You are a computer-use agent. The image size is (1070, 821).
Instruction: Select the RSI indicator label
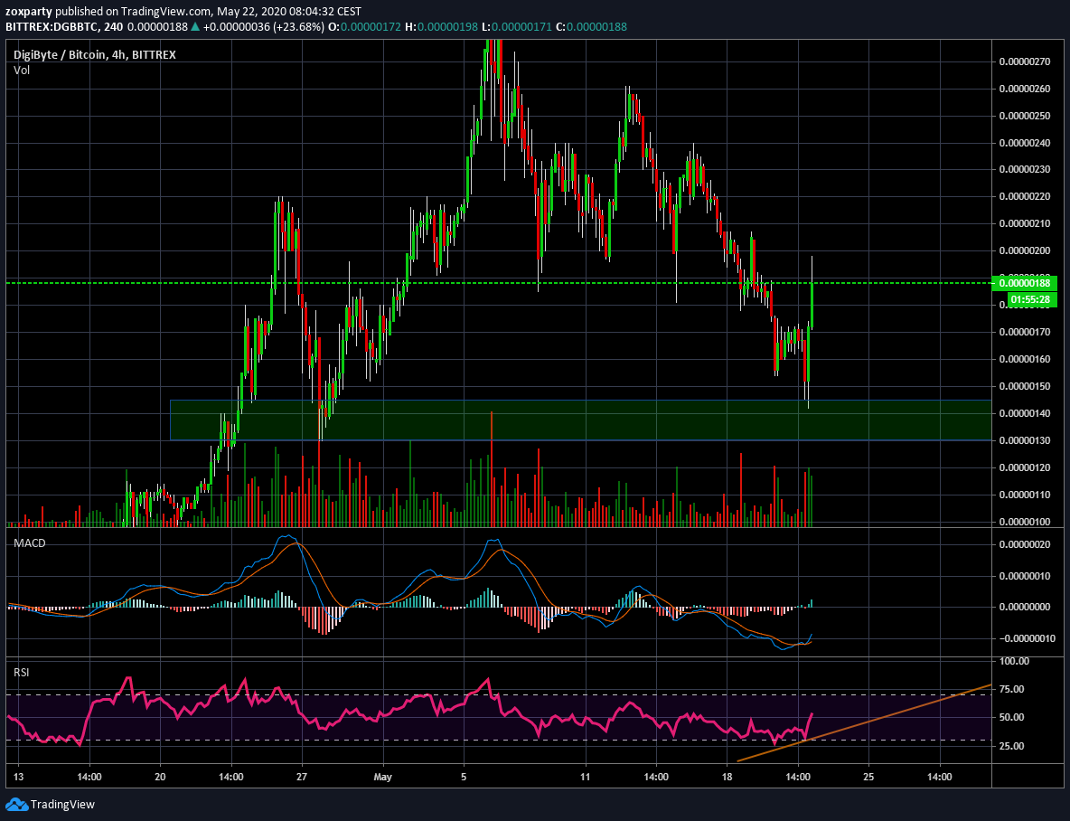coord(22,672)
